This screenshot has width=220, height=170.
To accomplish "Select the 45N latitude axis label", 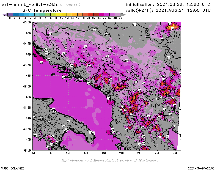I will coord(28,33).
